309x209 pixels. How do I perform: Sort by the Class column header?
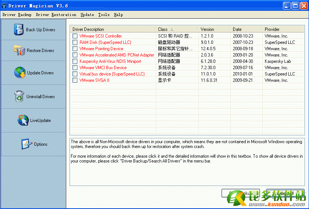177,29
